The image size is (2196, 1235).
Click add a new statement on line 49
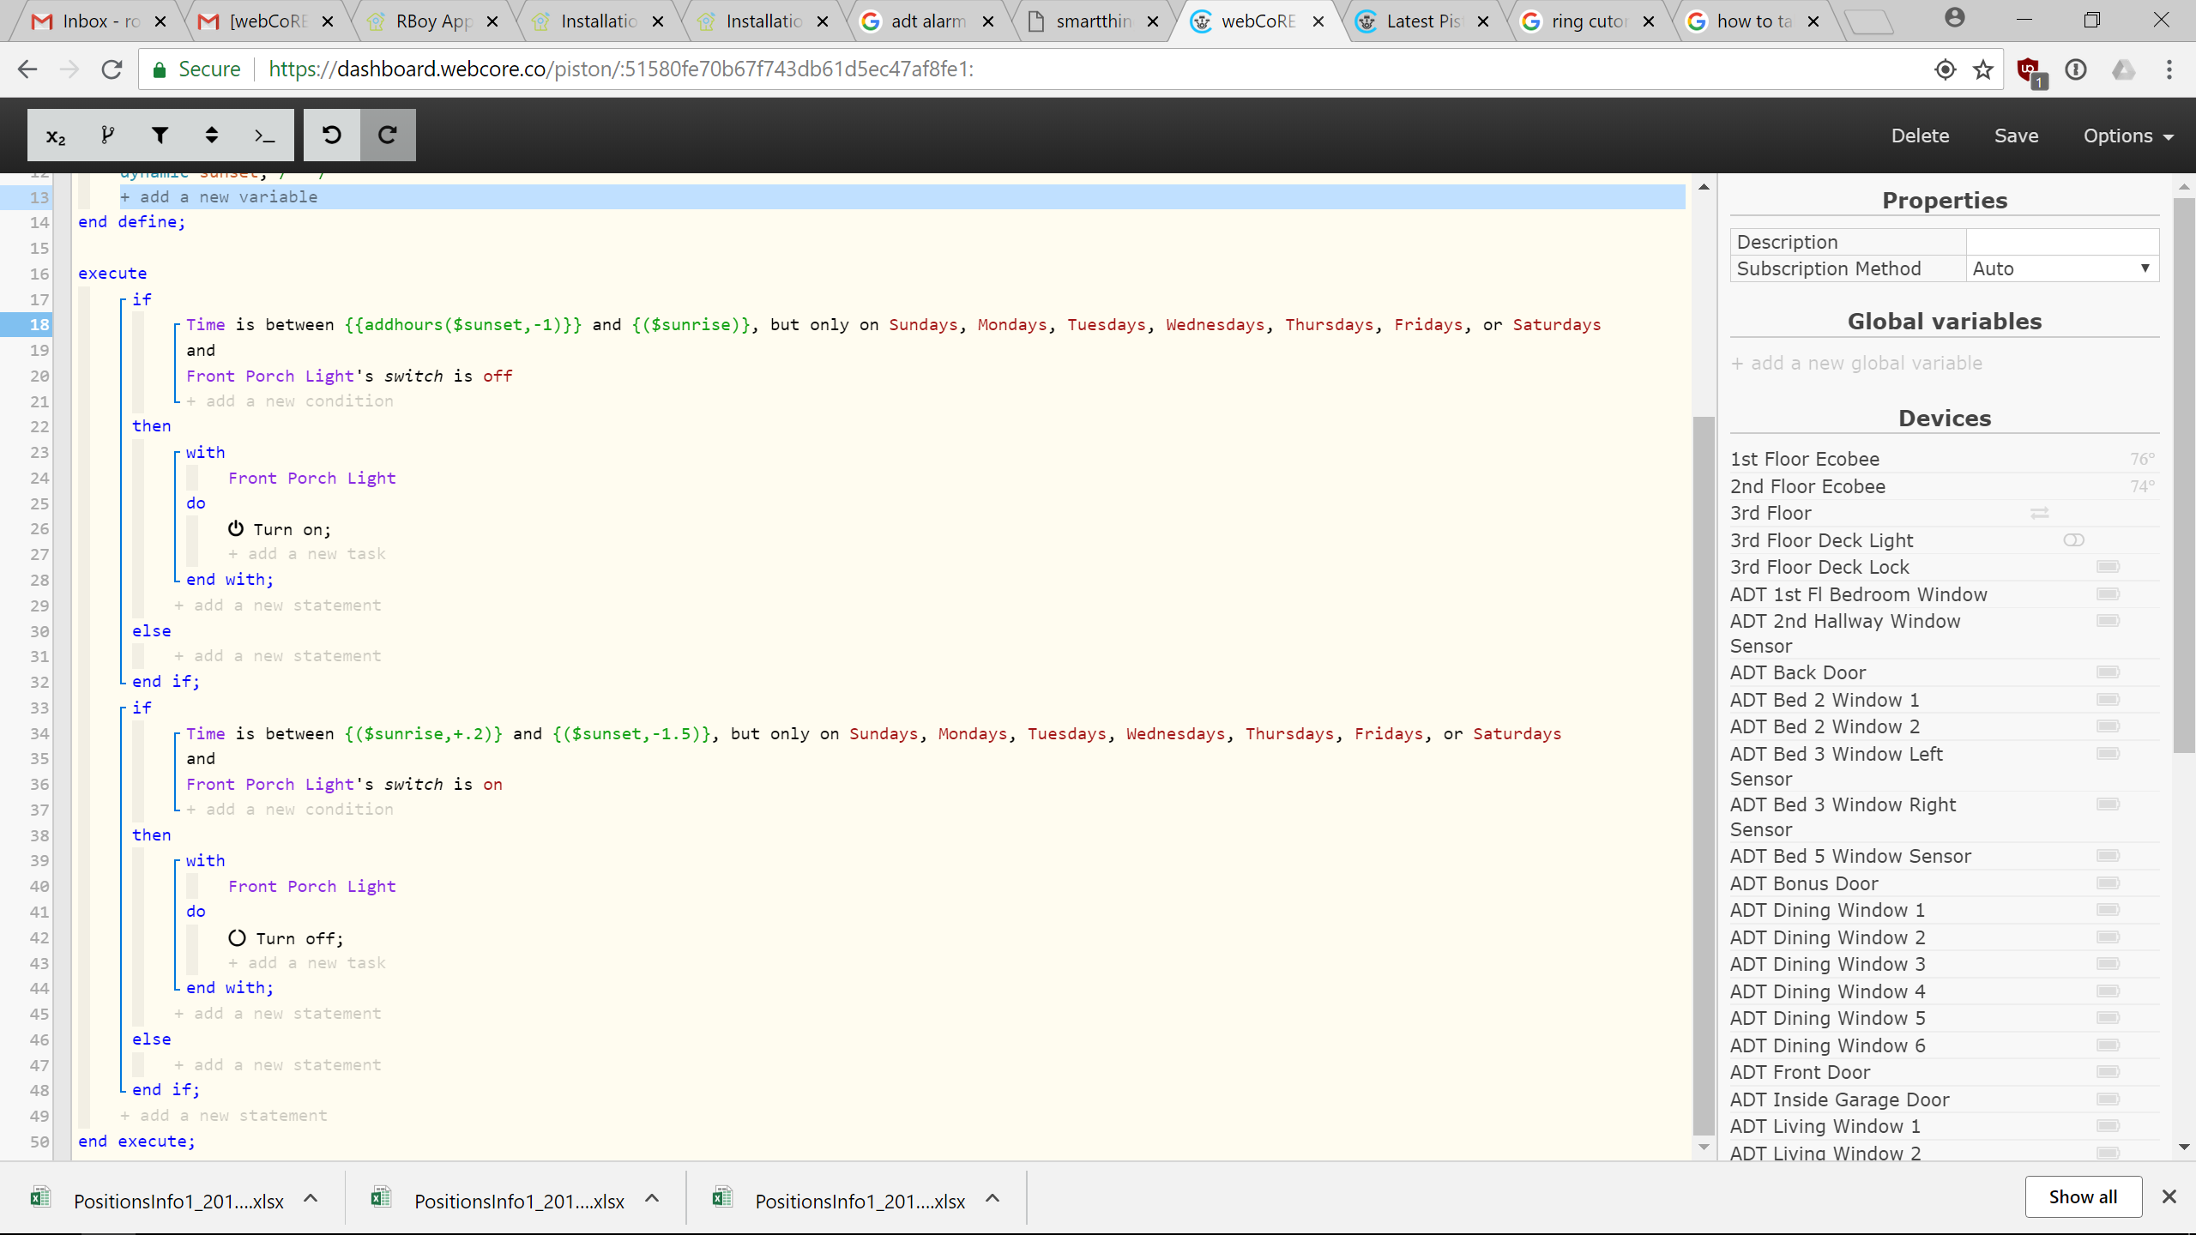pos(224,1115)
